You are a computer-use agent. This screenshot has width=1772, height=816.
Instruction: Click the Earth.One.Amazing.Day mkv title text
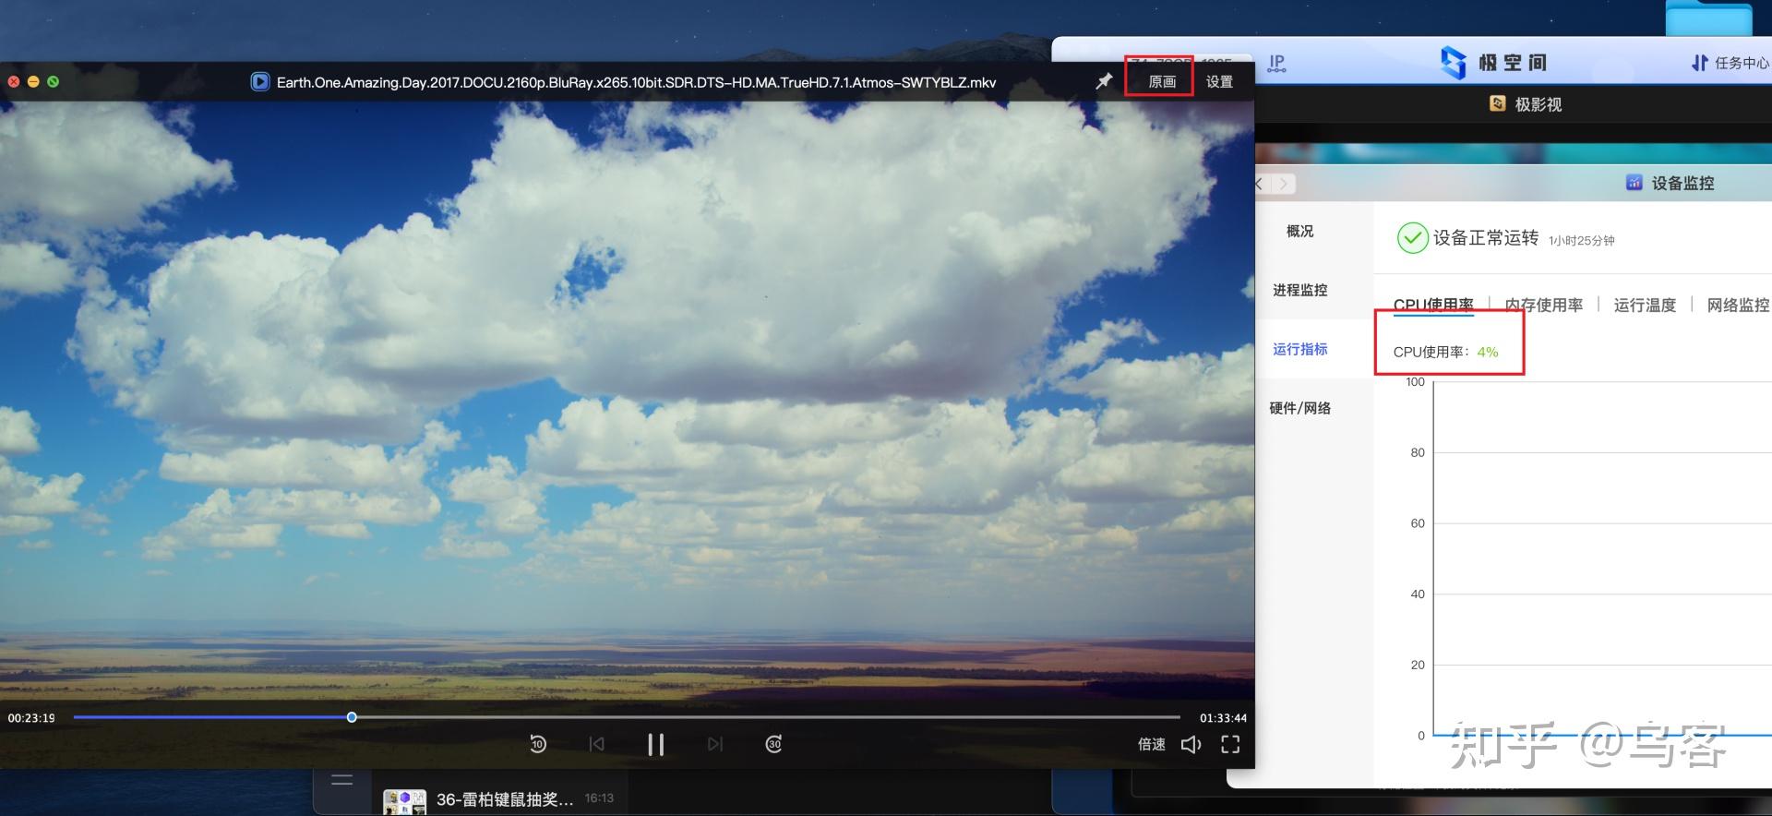(x=637, y=82)
